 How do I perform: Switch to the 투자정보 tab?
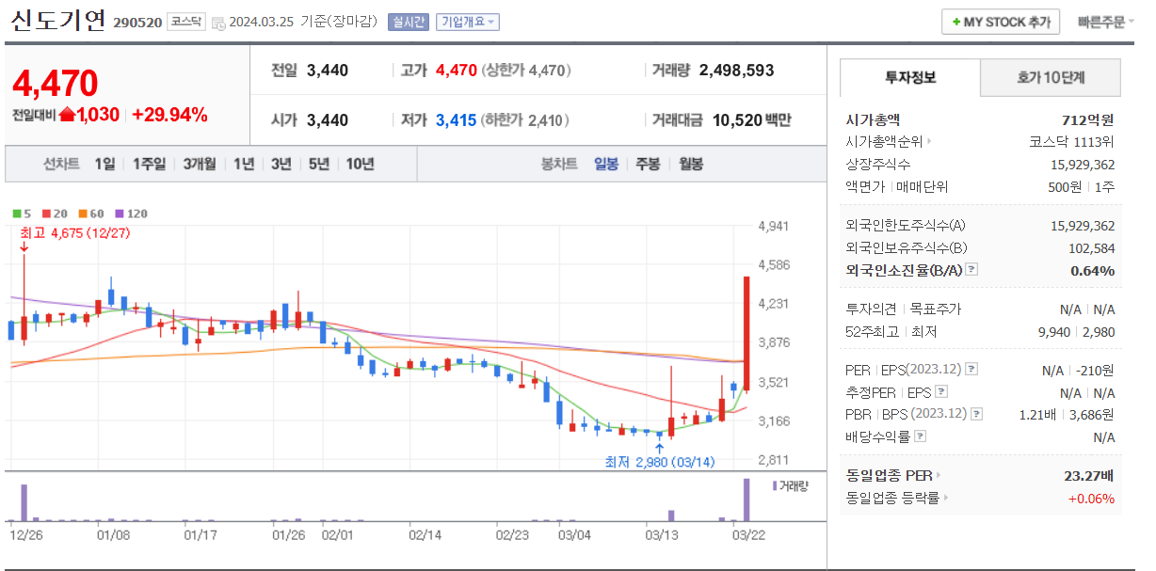[x=910, y=78]
